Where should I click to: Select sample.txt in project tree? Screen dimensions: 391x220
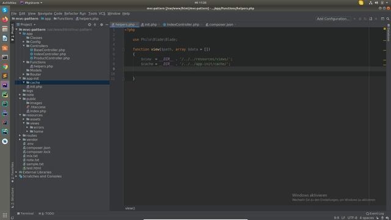pos(33,164)
